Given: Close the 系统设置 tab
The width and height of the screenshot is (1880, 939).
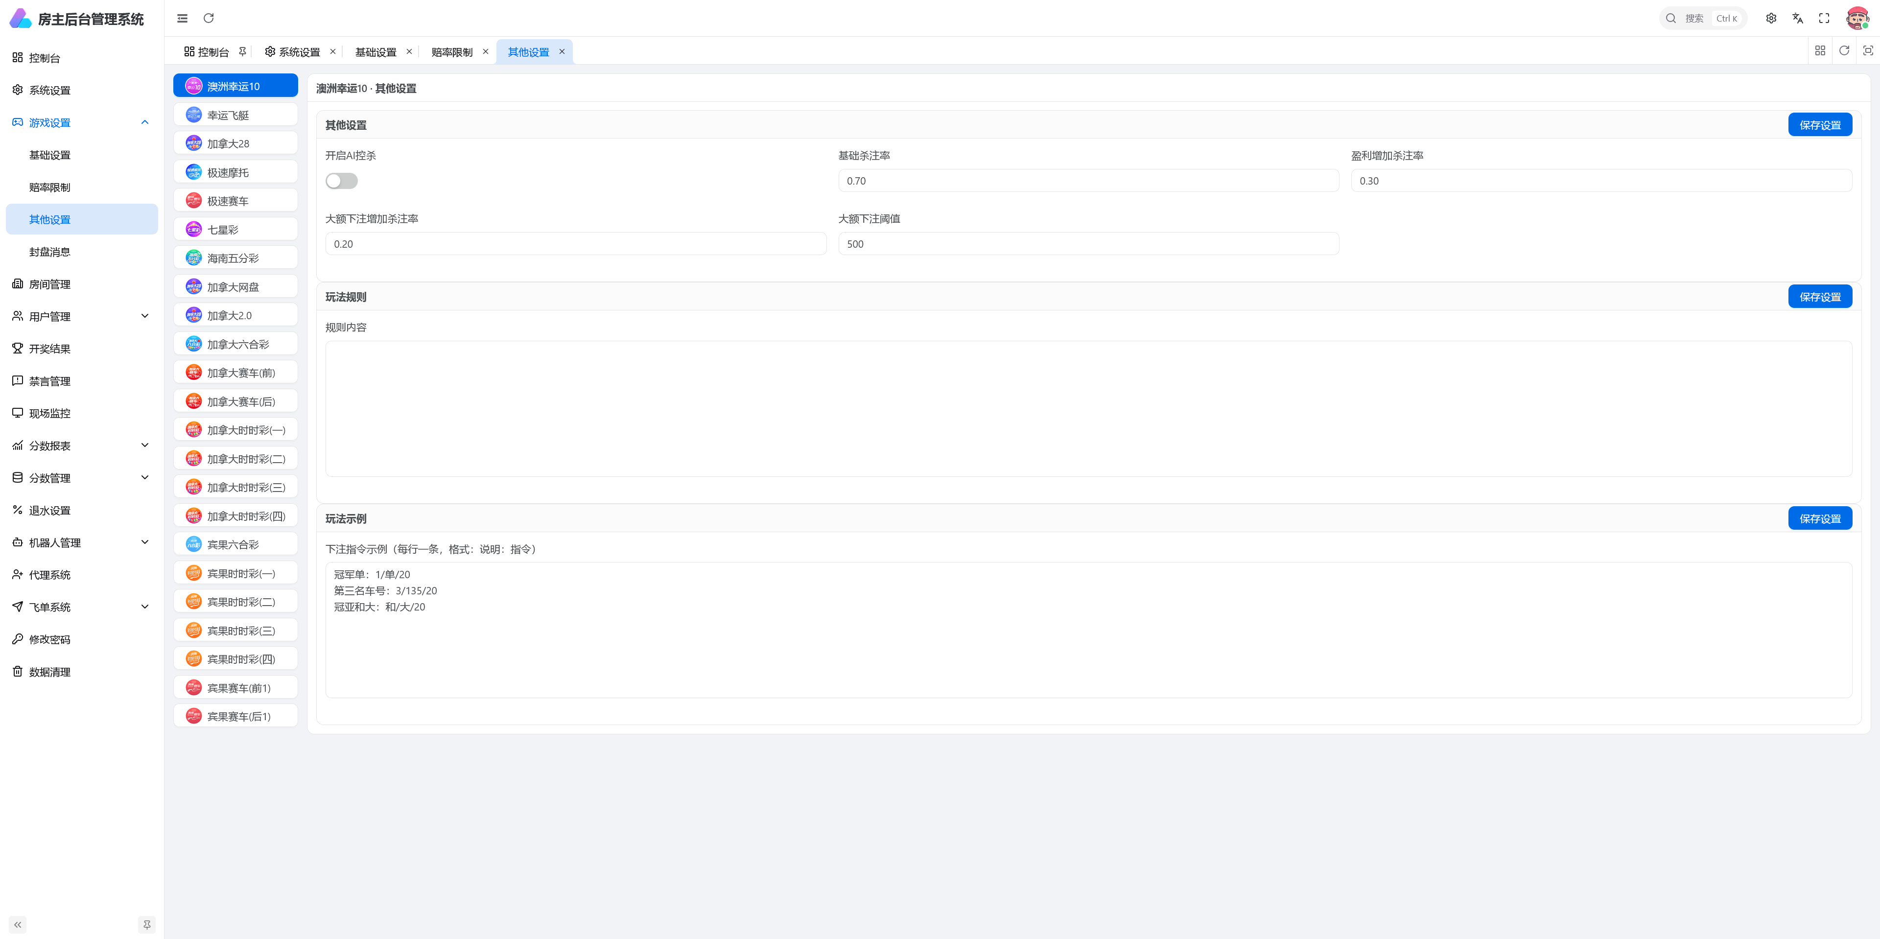Looking at the screenshot, I should click(333, 52).
